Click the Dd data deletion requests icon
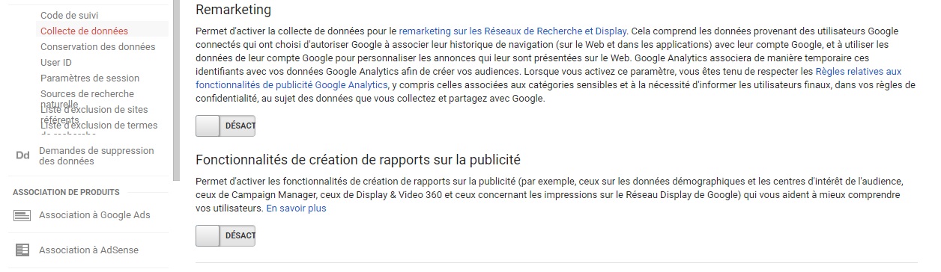Image resolution: width=941 pixels, height=272 pixels. (22, 155)
